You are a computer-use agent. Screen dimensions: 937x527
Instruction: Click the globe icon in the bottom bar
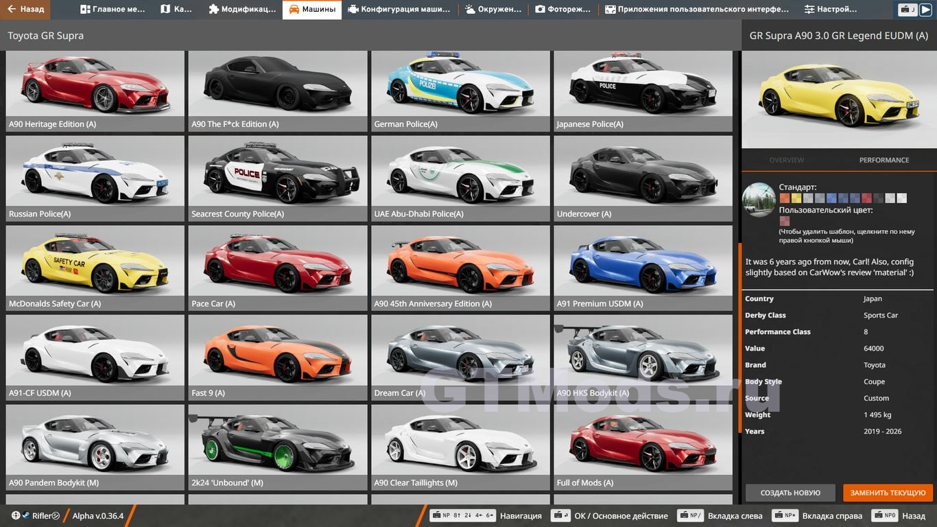[16, 515]
